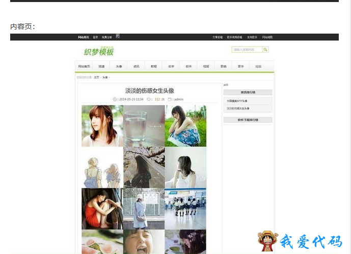This screenshot has height=254, width=351.
Task: Select the 名字 navigation item
Action: [171, 66]
